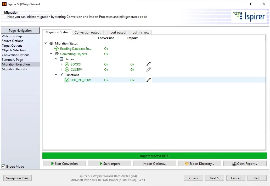Toggle the Expert Mode checkbox
The width and height of the screenshot is (270, 186).
[x=3, y=166]
